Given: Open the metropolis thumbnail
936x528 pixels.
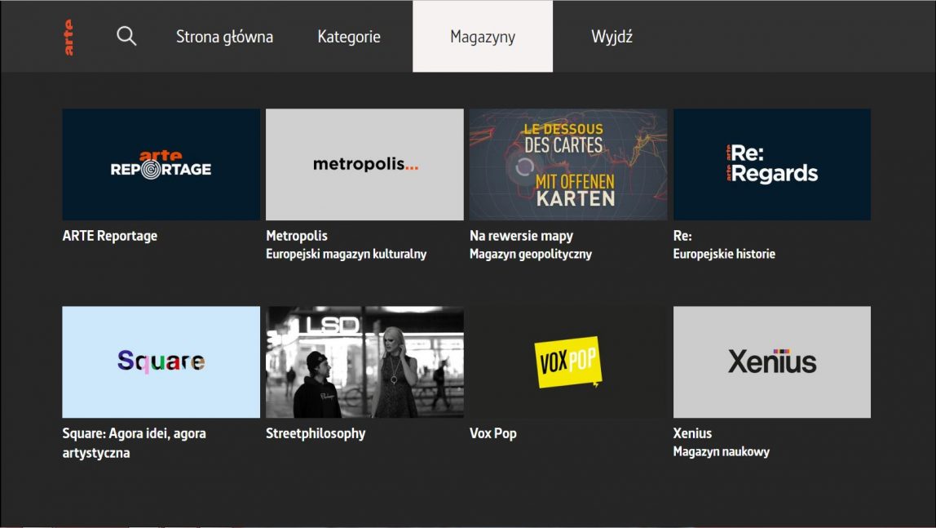Looking at the screenshot, I should pos(364,164).
